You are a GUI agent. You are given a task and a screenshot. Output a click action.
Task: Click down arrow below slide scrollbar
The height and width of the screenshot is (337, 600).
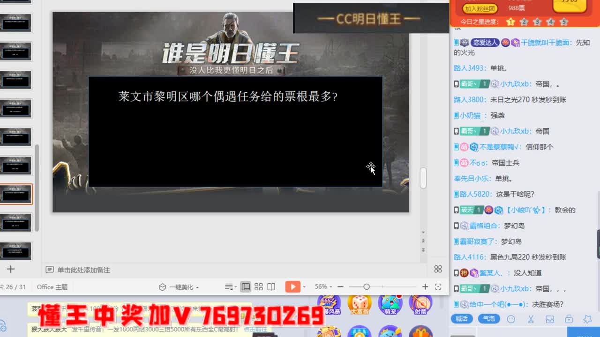pos(423,233)
